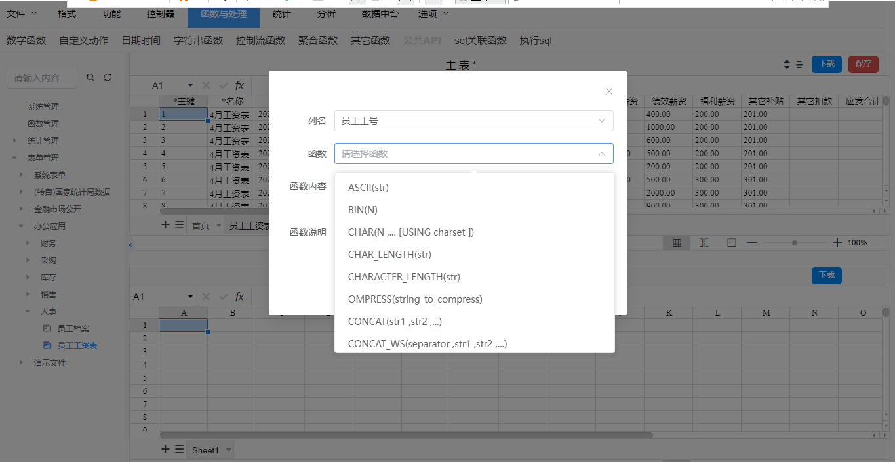895x462 pixels.
Task: Select CONCAT(str1 ,str2 ,...) from the function list
Action: (399, 322)
